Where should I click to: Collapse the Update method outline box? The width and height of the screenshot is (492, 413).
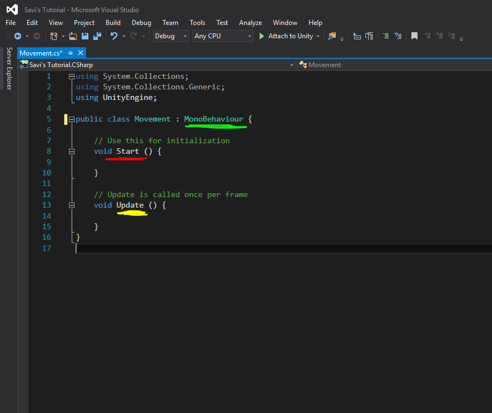tap(72, 205)
